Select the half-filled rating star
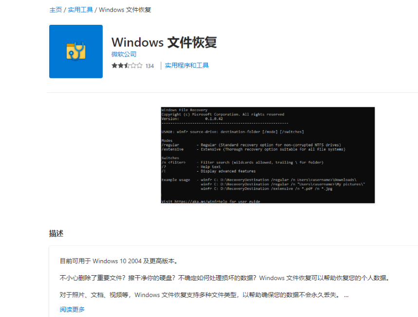418x317 pixels. 128,65
